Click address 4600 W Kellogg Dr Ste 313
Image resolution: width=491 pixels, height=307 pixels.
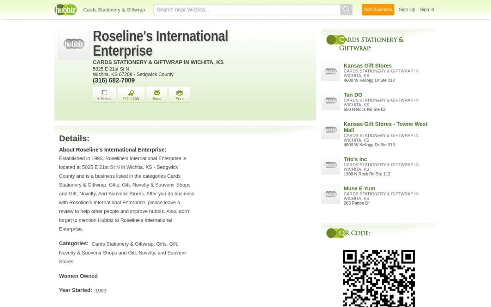369,144
